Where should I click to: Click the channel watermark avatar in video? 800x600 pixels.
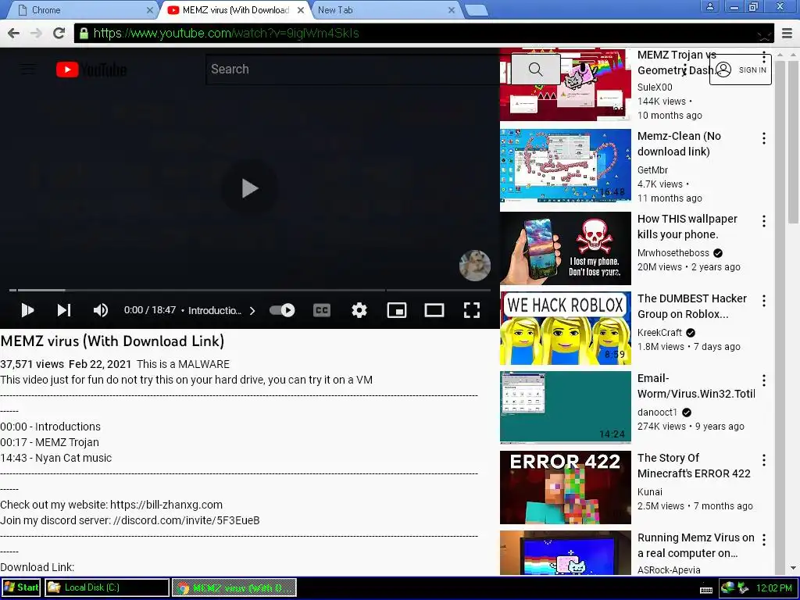point(475,266)
